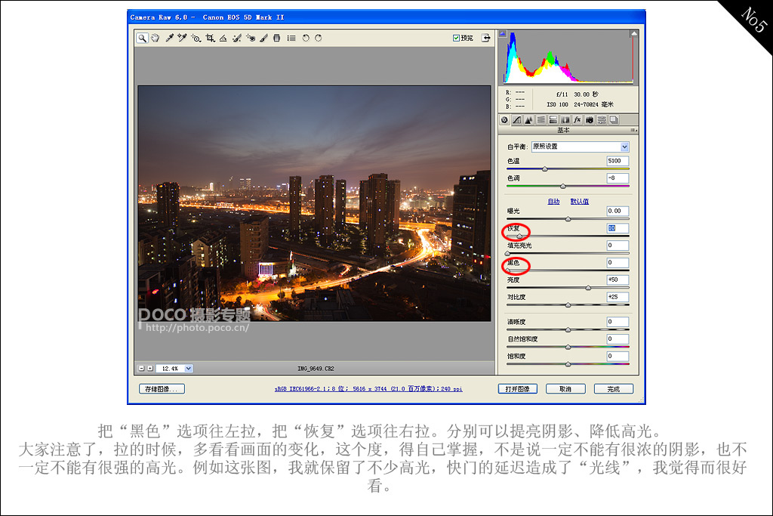The image size is (773, 516).
Task: Open the 白平衡 white balance dropdown
Action: tap(581, 147)
